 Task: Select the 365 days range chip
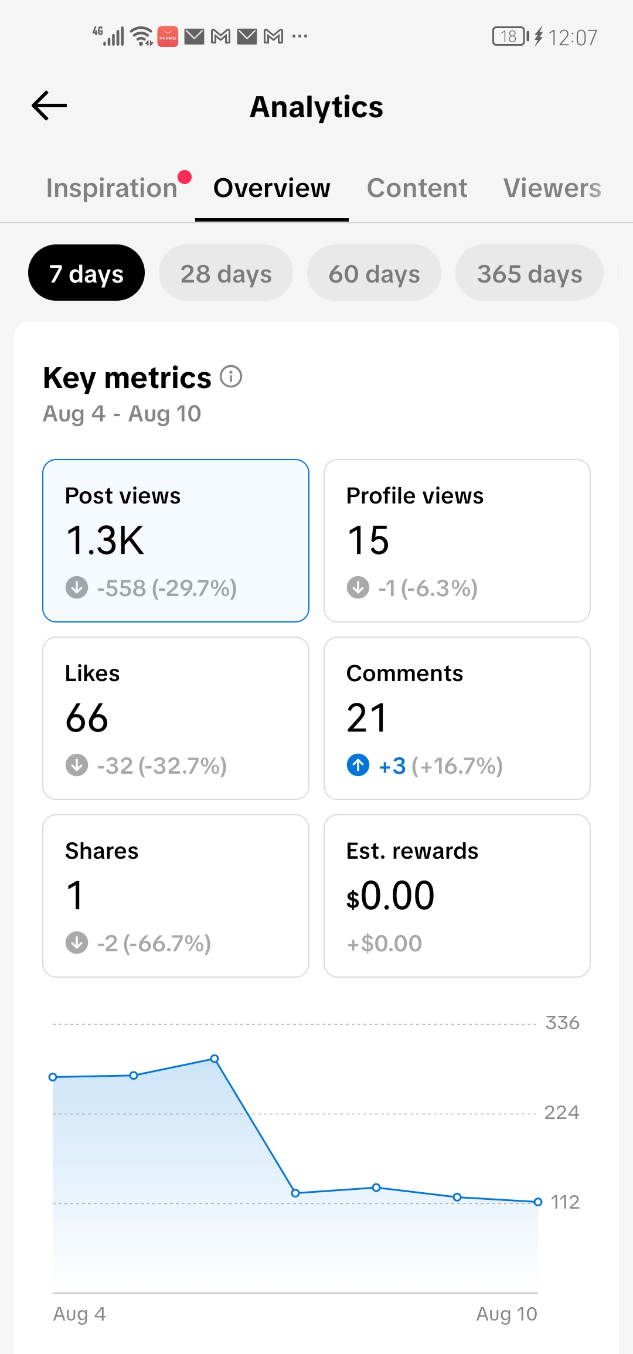[529, 273]
